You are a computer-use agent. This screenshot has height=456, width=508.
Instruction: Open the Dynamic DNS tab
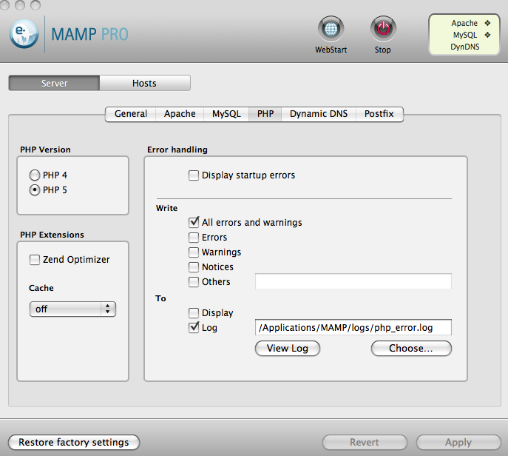(x=319, y=114)
